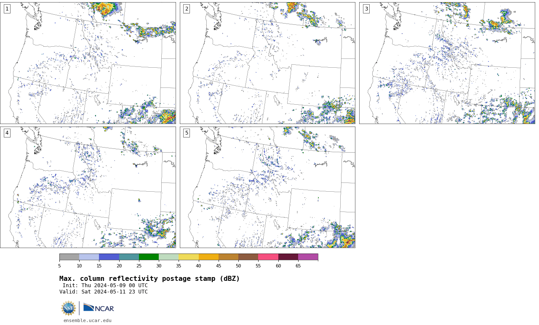This screenshot has height=325, width=539.
Task: Click the teal 20-25 dBZ swatch
Action: (x=129, y=257)
